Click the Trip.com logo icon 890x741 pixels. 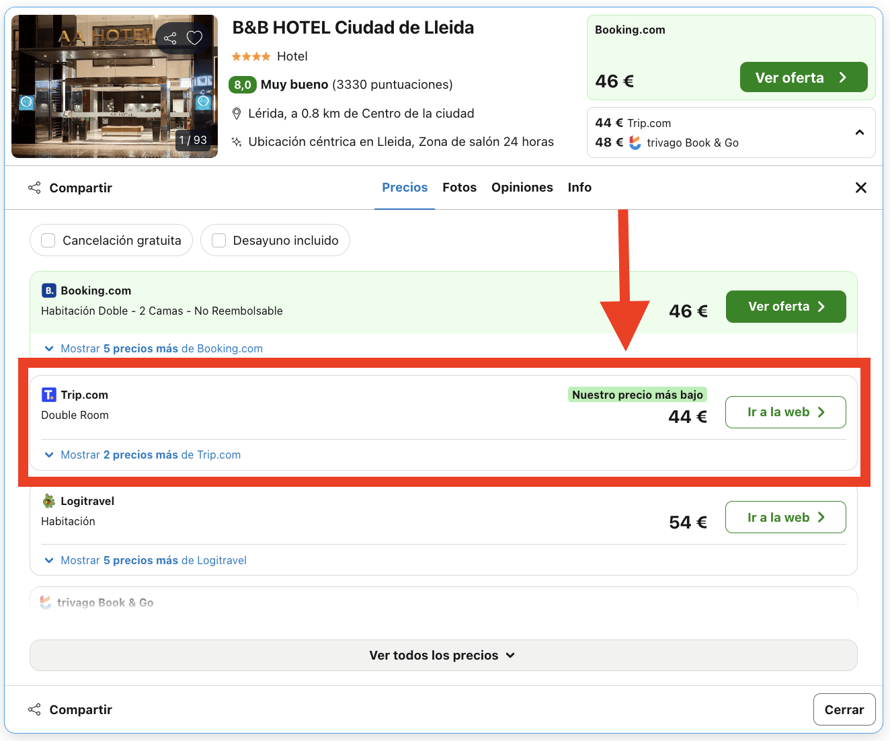(48, 395)
